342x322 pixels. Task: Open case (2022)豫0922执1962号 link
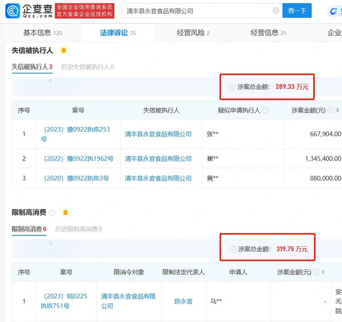tap(79, 159)
